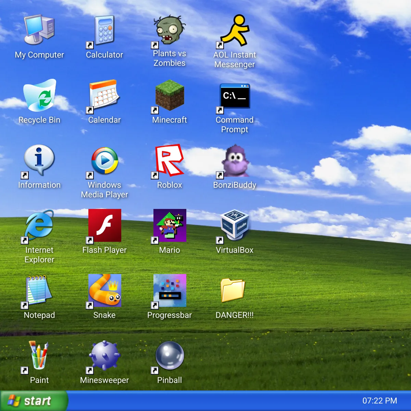Select the Calendar desktop shortcut

tap(104, 95)
